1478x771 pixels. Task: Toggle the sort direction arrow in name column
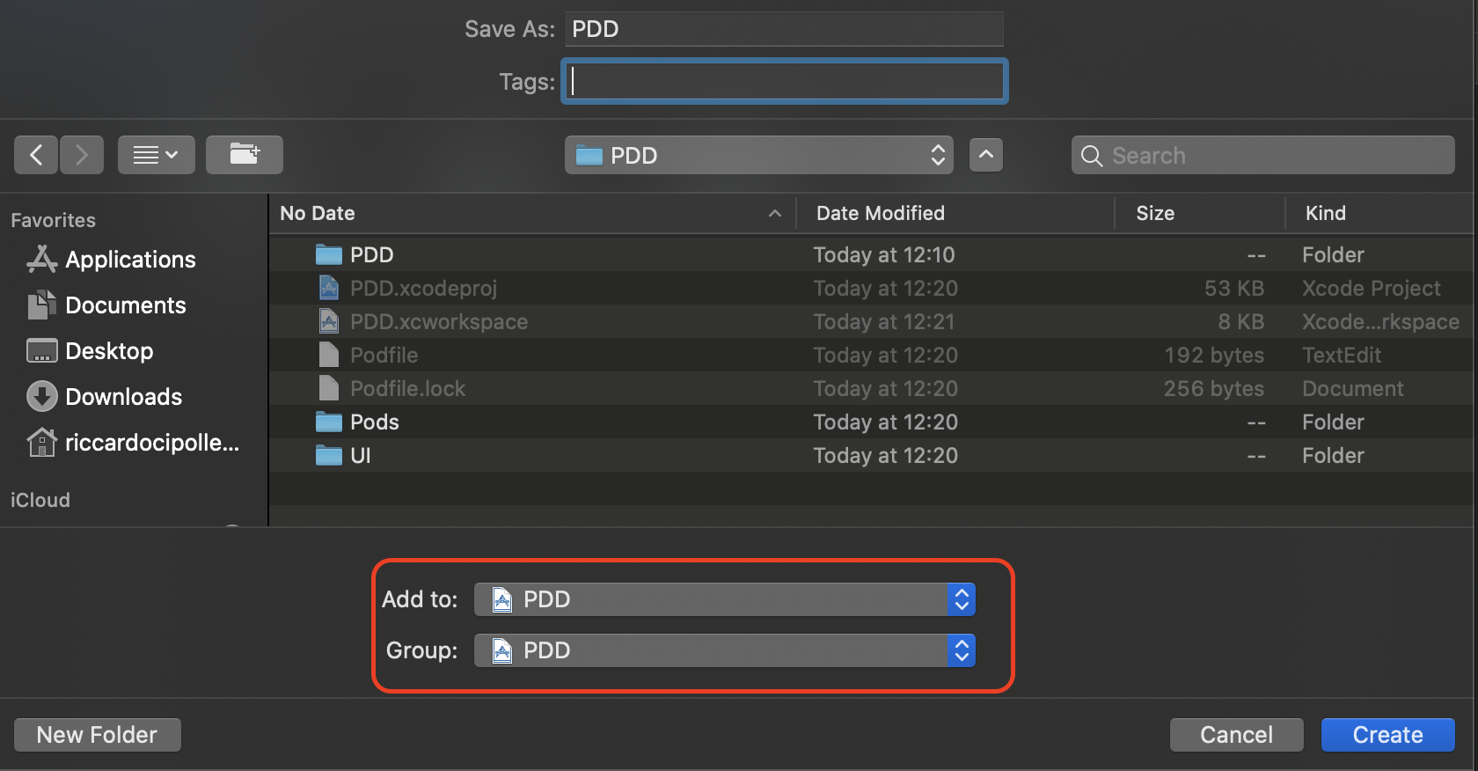(x=775, y=213)
